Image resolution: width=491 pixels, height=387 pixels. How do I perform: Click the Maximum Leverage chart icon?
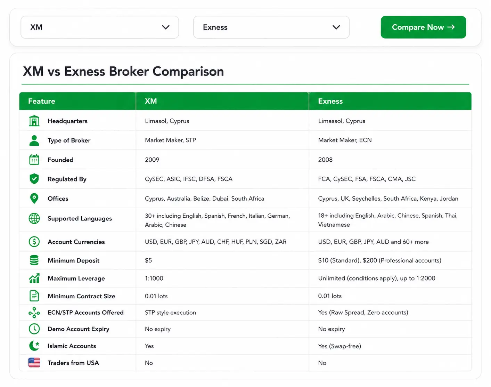point(34,278)
